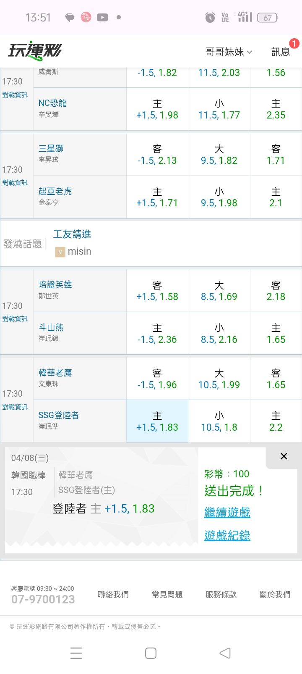Open 遊戲紀錄 link
This screenshot has height=674, width=302.
(x=227, y=535)
